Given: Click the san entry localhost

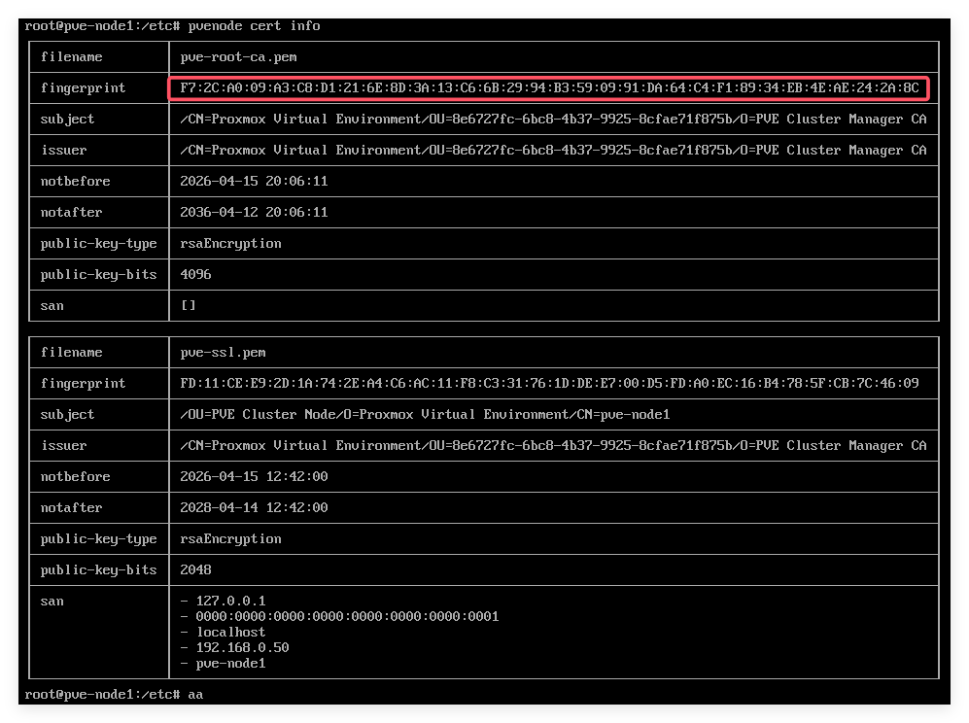Looking at the screenshot, I should point(230,633).
